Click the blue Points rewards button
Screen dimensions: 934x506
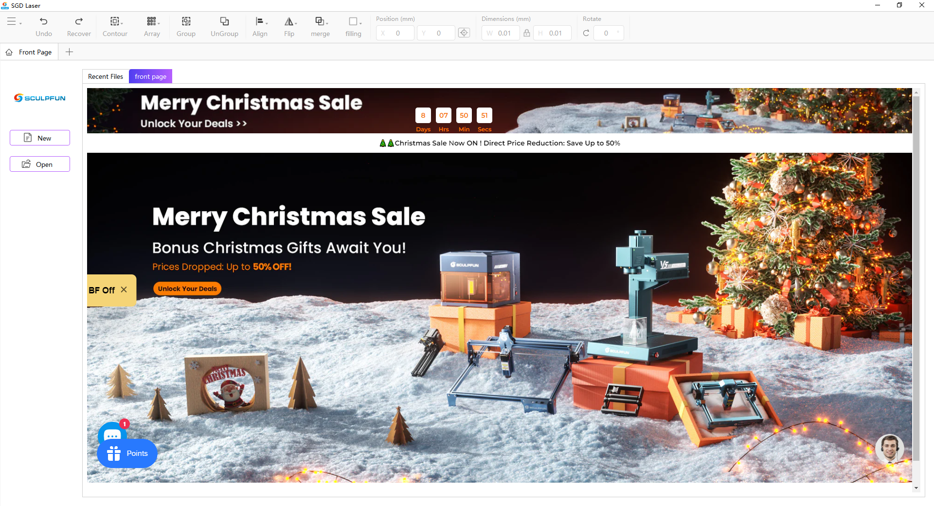[127, 453]
